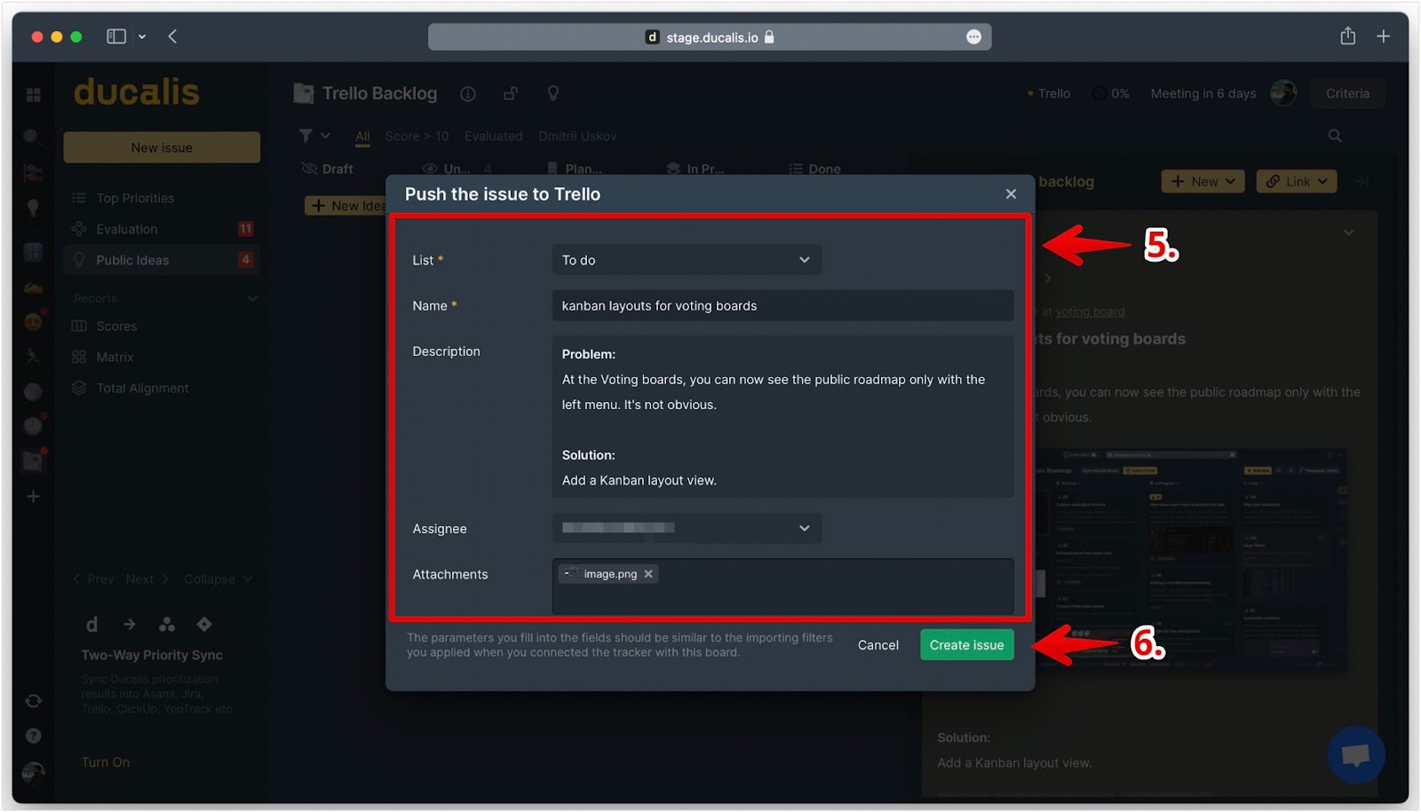Click Turn On for Two-Way Priority Sync

[x=106, y=762]
